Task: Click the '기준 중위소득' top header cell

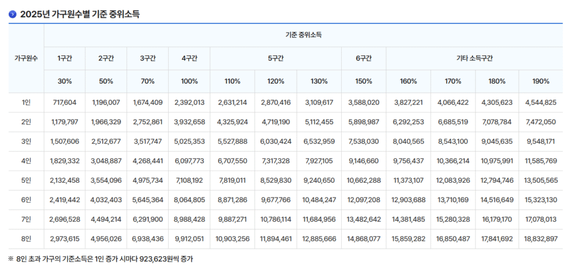Action: (303, 35)
